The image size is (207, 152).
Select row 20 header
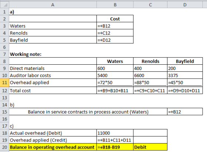tap(4, 147)
